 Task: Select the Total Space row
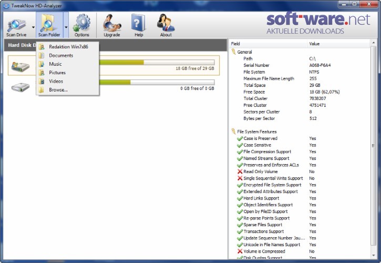(300, 85)
